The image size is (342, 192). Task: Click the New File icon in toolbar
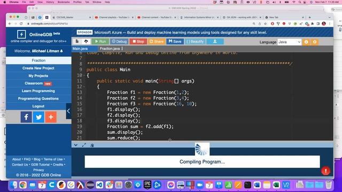coord(77,42)
